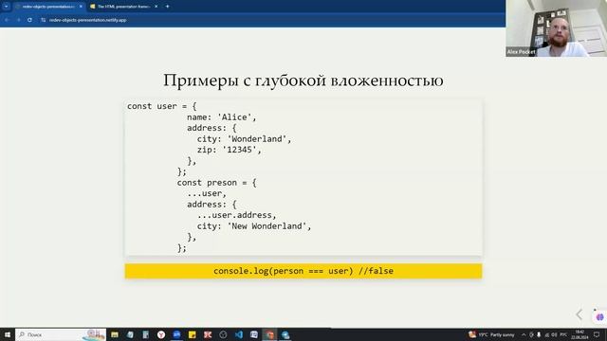Open File Explorer from taskbar

tap(115, 334)
